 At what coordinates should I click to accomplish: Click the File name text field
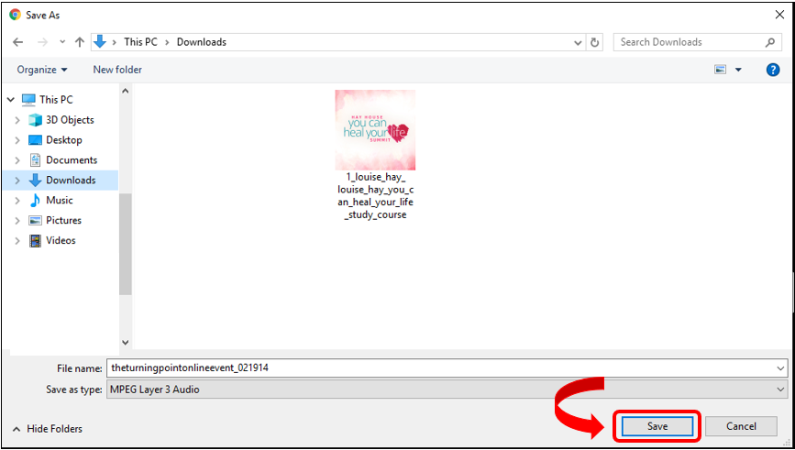tap(438, 368)
